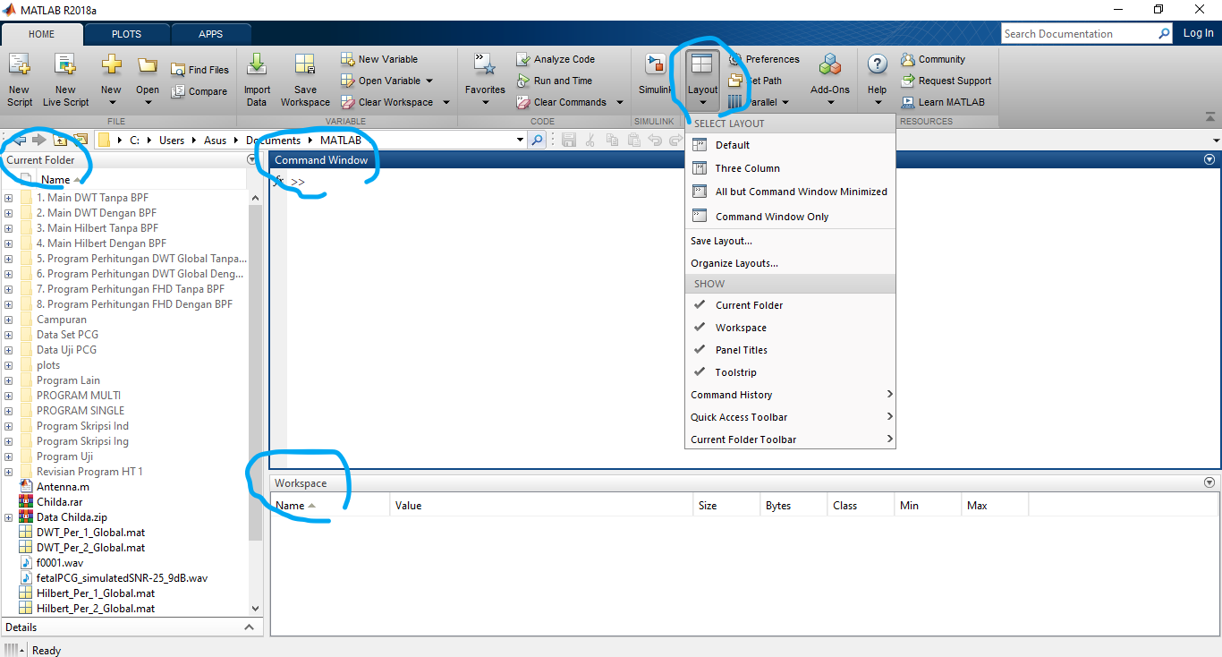Open the Community link
1222x657 pixels.
(933, 59)
